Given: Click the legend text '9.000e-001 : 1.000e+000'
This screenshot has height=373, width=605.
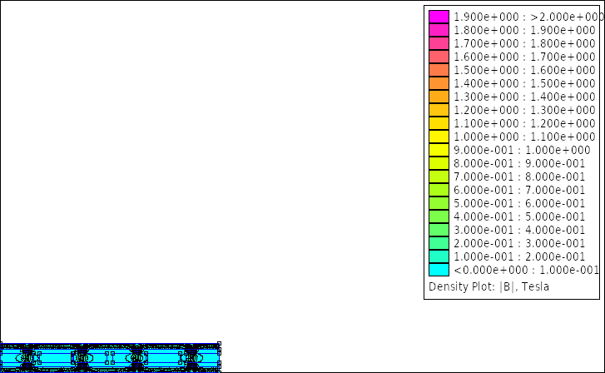Looking at the screenshot, I should point(522,150).
